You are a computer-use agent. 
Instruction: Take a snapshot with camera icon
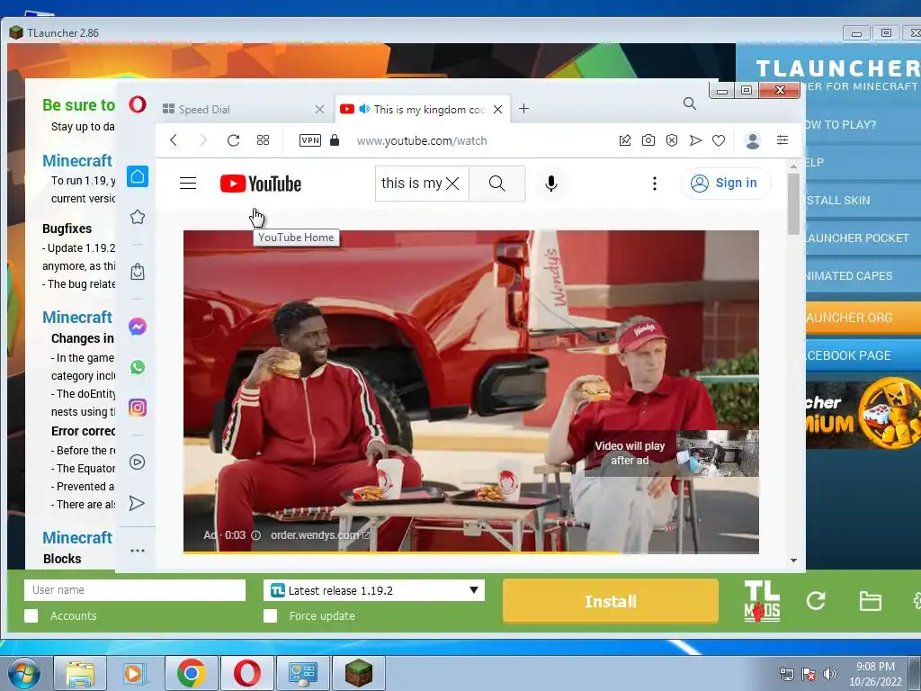click(x=648, y=139)
